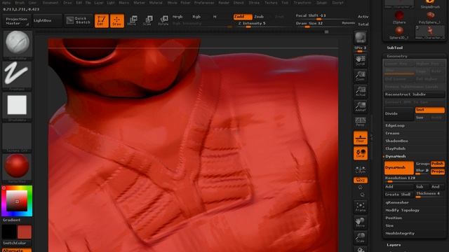Toggle the XYZ rotation button
Screen dimensions: 449x252
[360, 181]
